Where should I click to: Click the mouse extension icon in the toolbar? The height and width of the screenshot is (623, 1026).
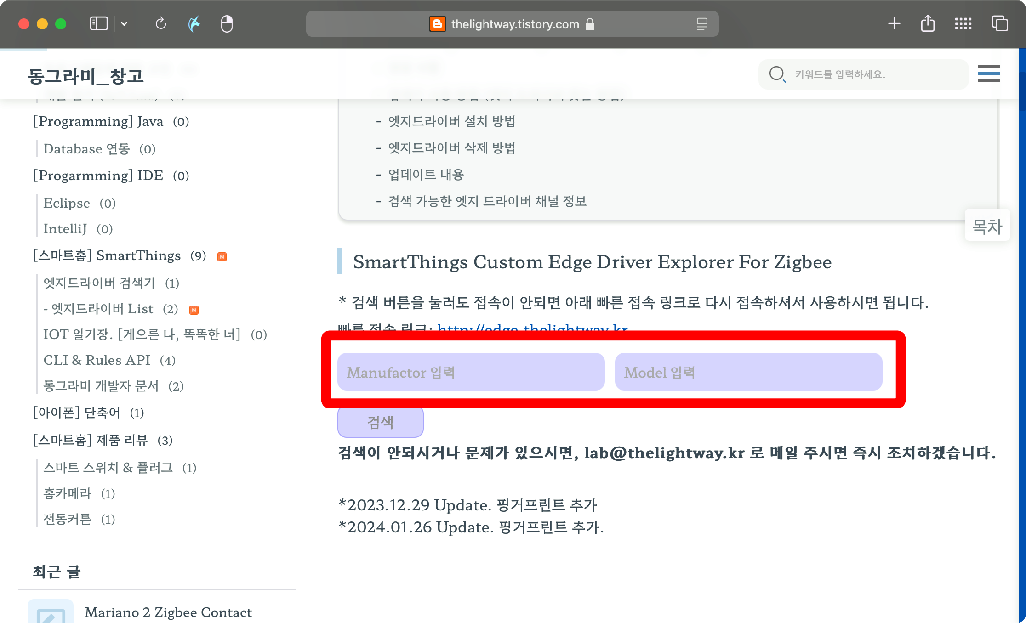click(x=227, y=23)
